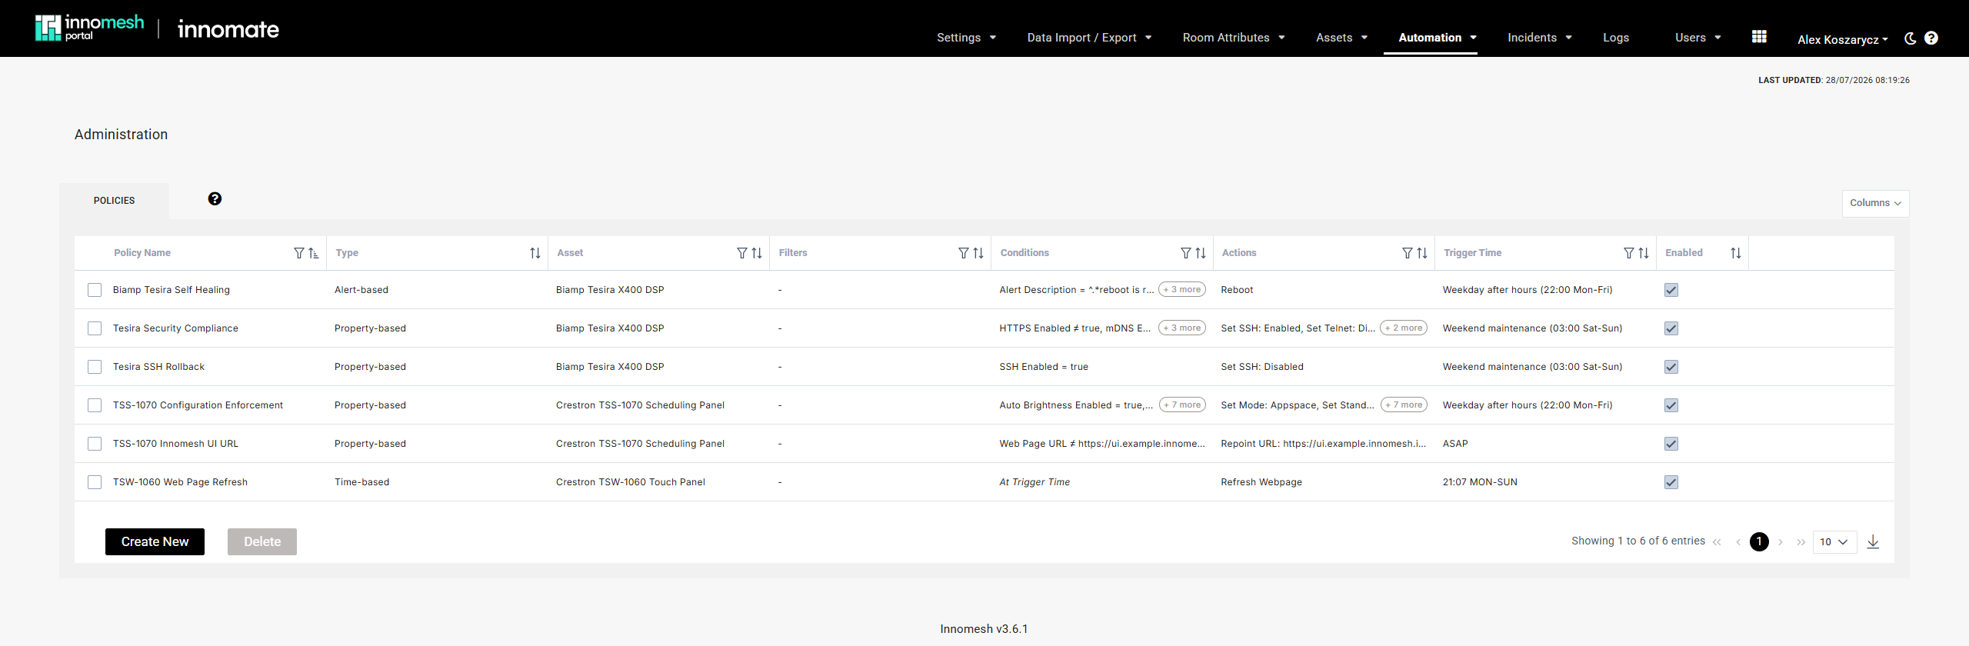1969x646 pixels.
Task: Sort by Type column
Action: (x=535, y=253)
